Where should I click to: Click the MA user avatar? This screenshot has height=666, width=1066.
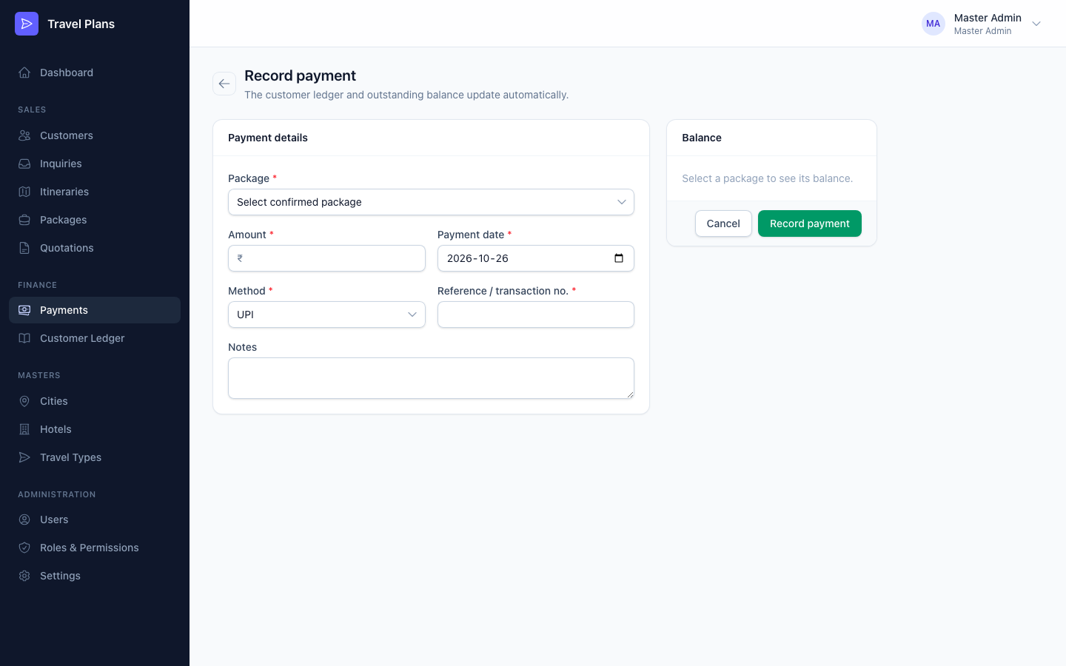click(x=933, y=24)
